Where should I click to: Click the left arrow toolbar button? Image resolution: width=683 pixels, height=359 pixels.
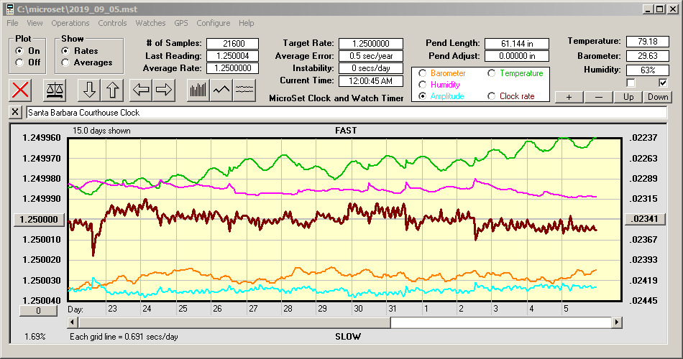[141, 90]
